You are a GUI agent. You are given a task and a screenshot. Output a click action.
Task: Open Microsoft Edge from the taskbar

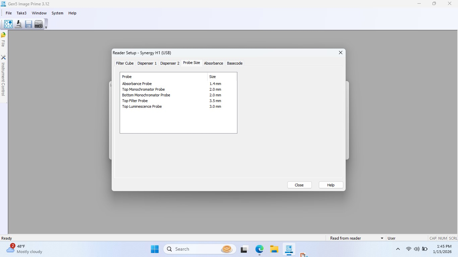click(259, 249)
